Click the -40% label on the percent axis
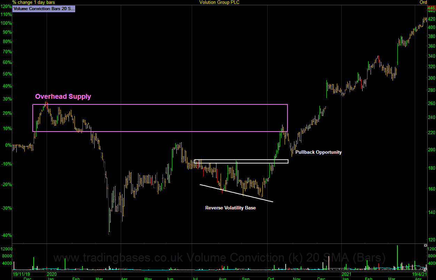The height and width of the screenshot is (280, 436). coord(6,235)
